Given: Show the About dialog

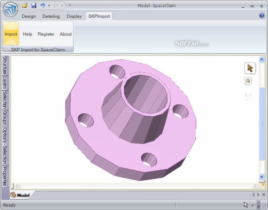Looking at the screenshot, I should click(x=66, y=34).
